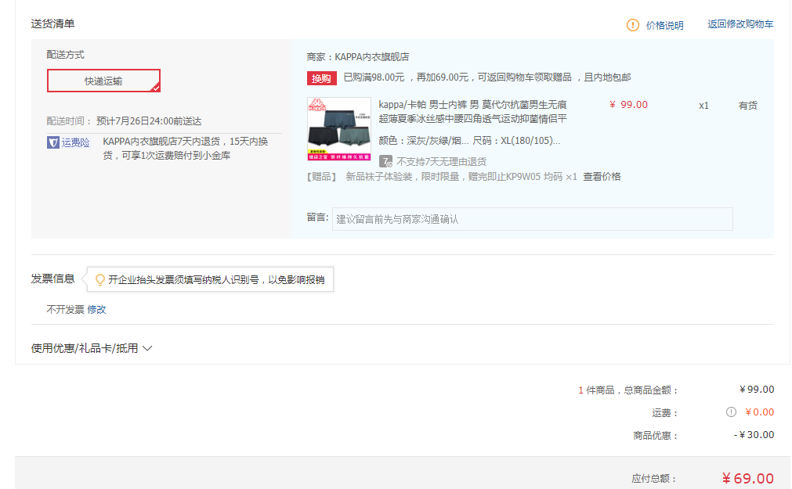This screenshot has width=792, height=489.
Task: Click 不支持7天无理由退货 text
Action: (x=442, y=161)
